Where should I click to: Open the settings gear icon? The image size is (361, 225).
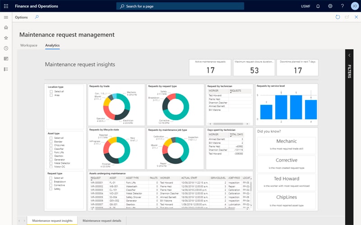click(x=330, y=6)
